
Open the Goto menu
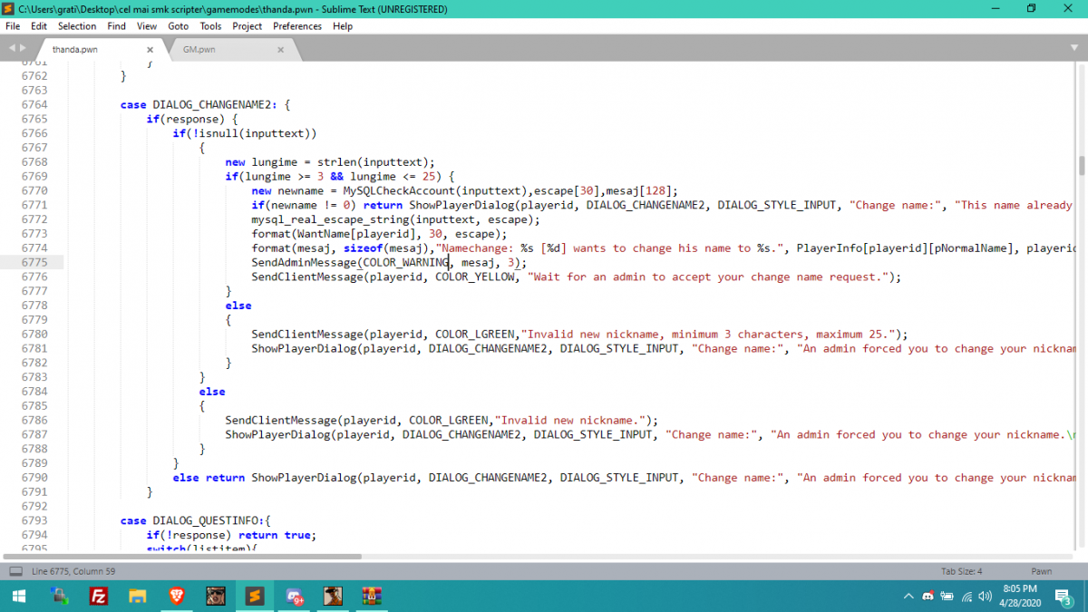(x=178, y=26)
